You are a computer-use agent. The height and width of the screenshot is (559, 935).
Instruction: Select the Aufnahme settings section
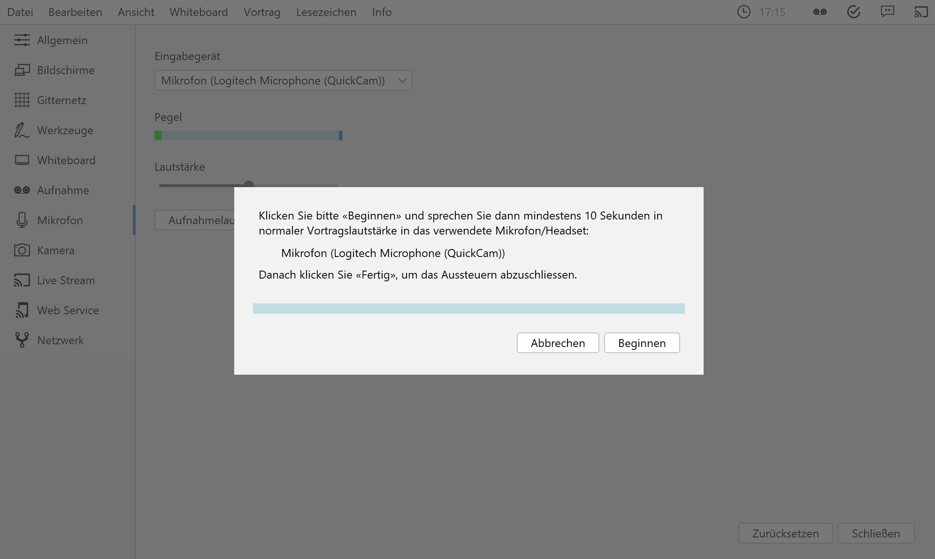pos(62,190)
